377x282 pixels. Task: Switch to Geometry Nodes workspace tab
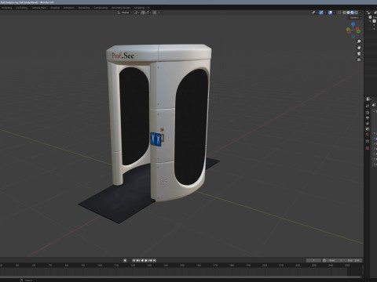(121, 8)
